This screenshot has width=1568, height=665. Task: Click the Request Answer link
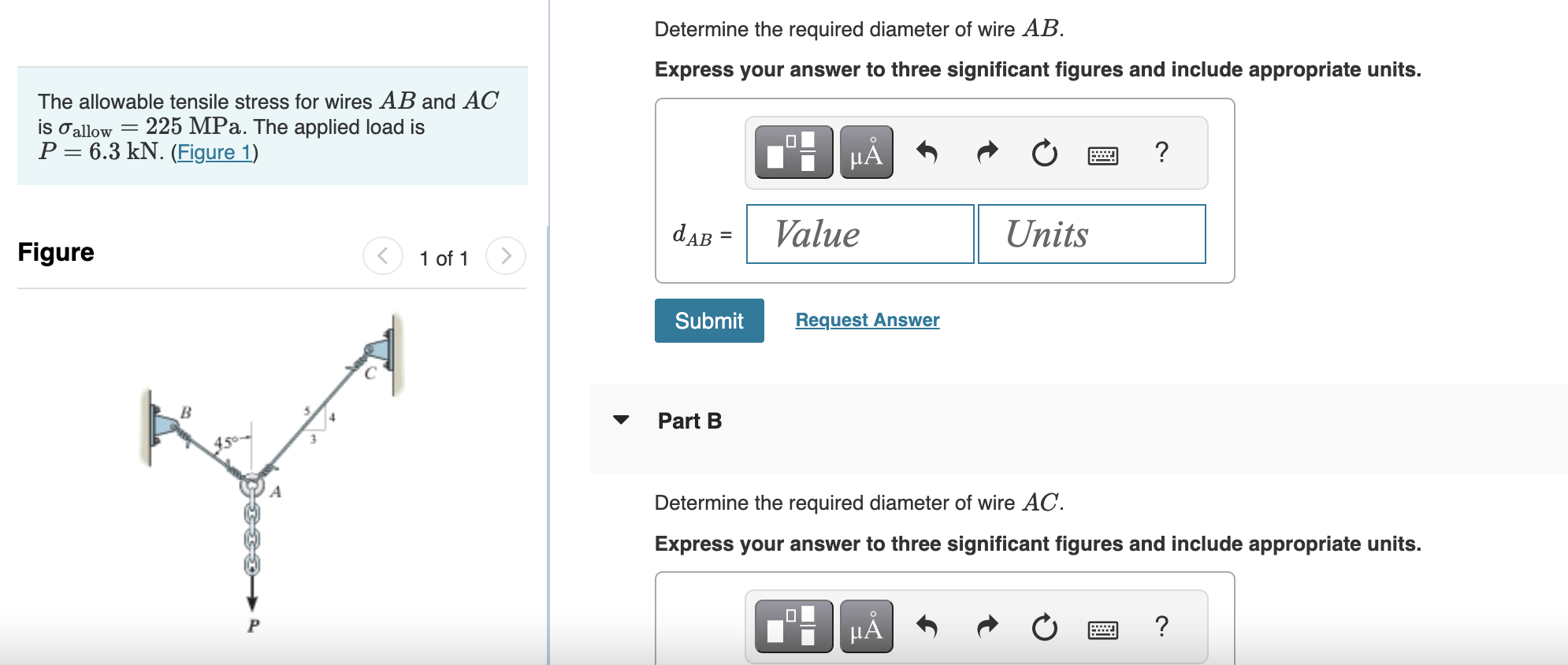coord(867,319)
